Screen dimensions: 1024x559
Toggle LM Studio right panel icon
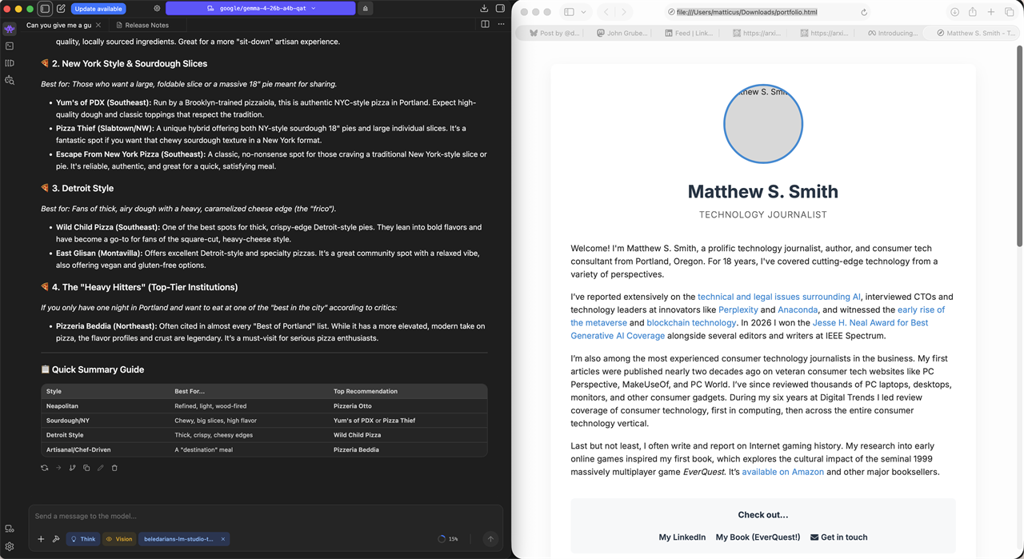(500, 9)
